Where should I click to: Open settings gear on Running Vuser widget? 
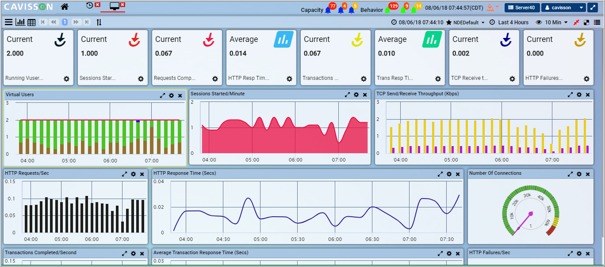[66, 79]
